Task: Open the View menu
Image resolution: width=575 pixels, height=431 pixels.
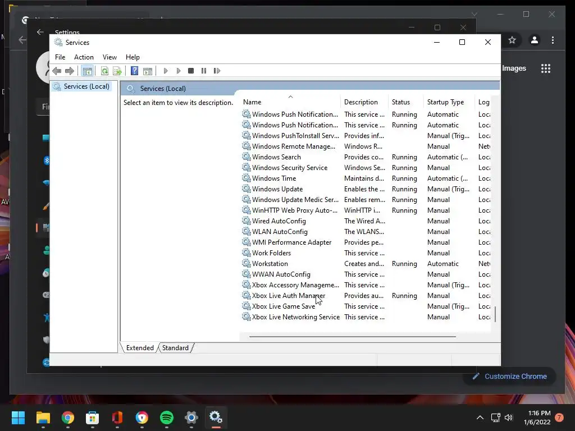Action: 109,57
